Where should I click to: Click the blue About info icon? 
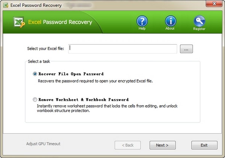[x=171, y=21]
